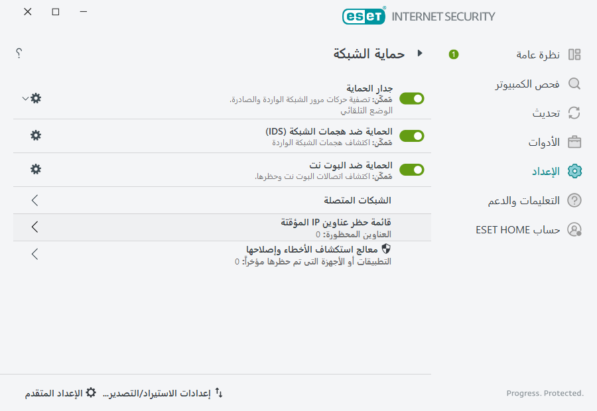Open Botnet protection settings gear
The width and height of the screenshot is (597, 411).
[x=35, y=169]
